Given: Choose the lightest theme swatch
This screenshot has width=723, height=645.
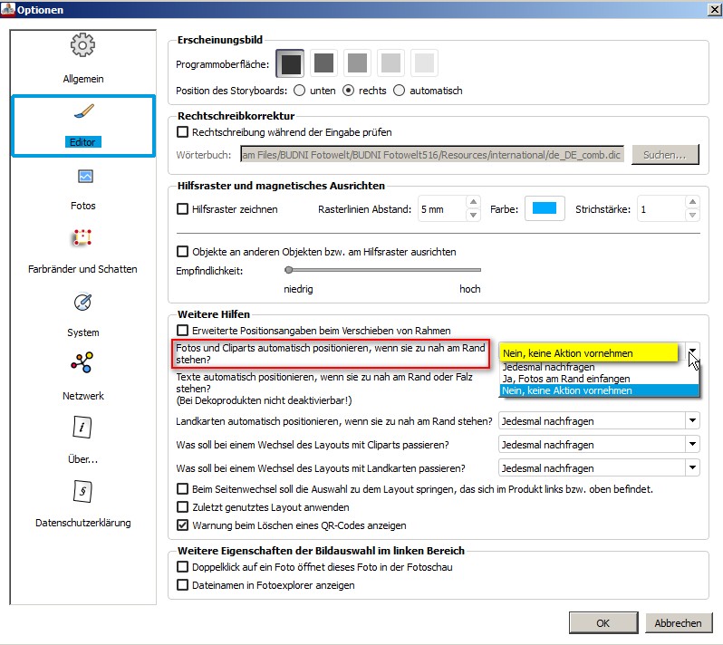Looking at the screenshot, I should [x=424, y=63].
